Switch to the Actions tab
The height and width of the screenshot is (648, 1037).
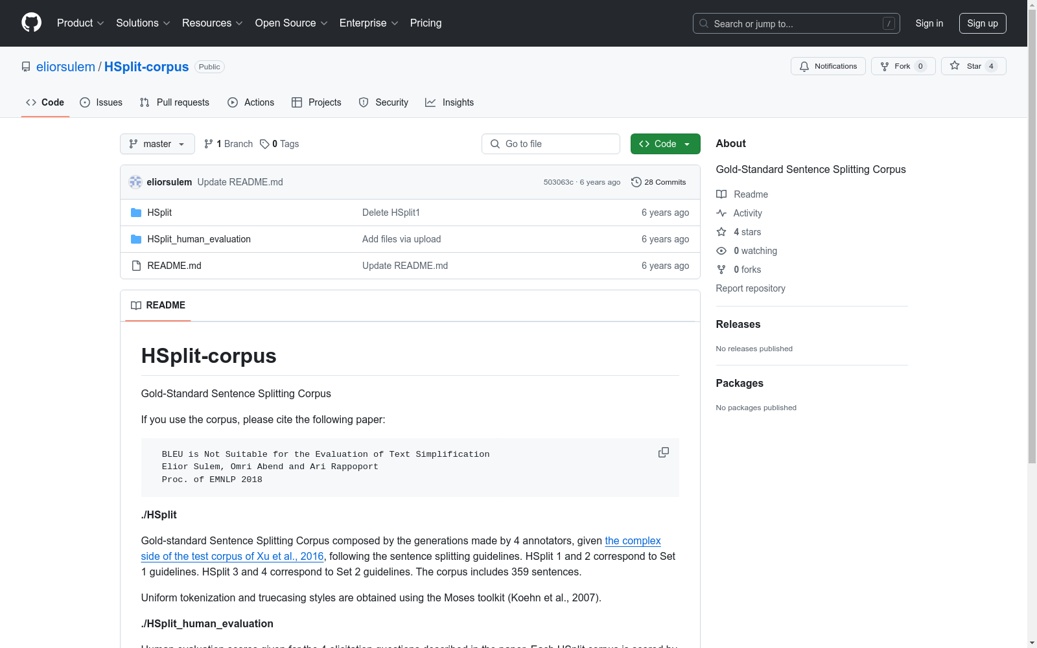[251, 102]
